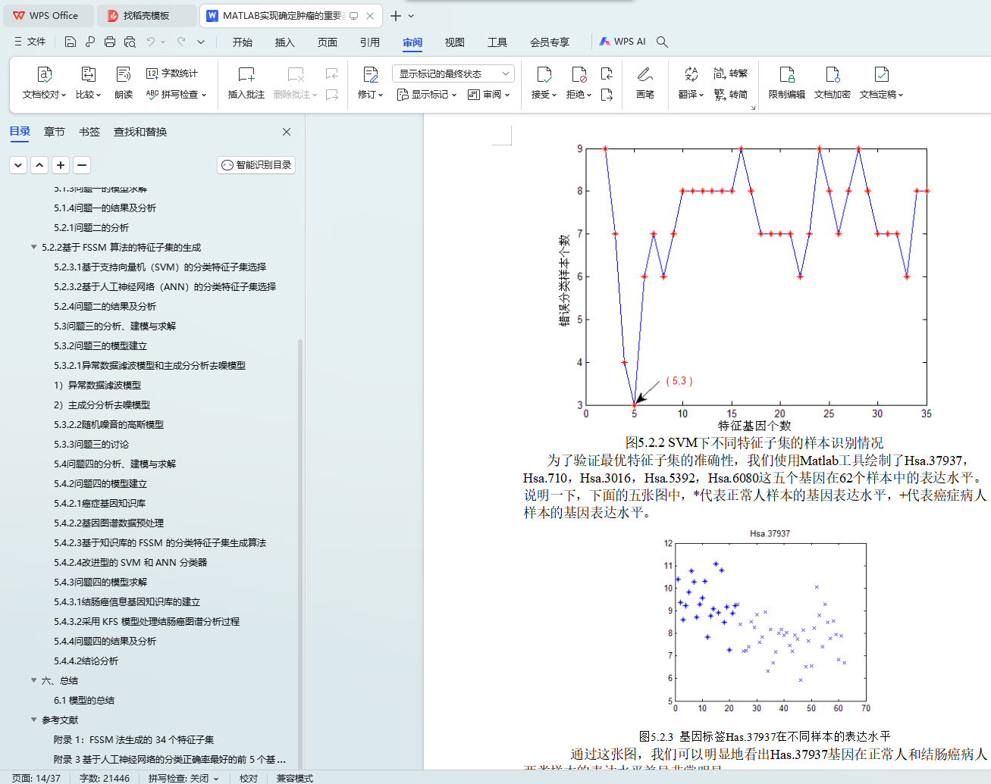Switch to the 视图 ribbon tab
Screen dimensions: 991x784
[455, 42]
